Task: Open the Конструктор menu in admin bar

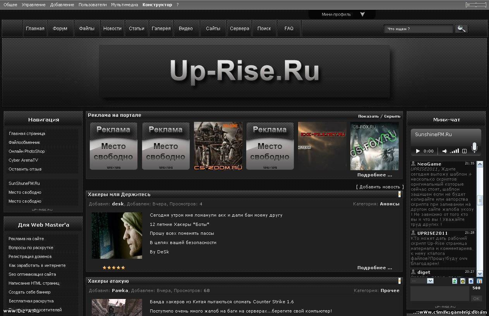Action: point(157,5)
